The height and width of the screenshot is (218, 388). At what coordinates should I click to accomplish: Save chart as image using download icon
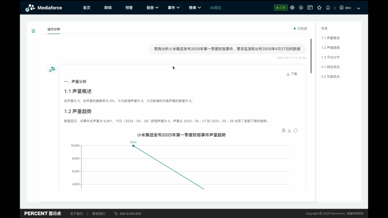click(x=289, y=130)
